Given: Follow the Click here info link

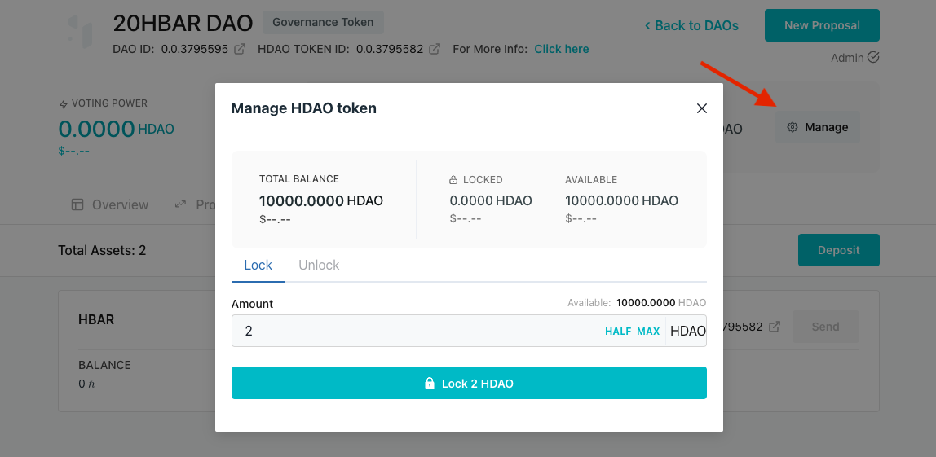Looking at the screenshot, I should (561, 49).
